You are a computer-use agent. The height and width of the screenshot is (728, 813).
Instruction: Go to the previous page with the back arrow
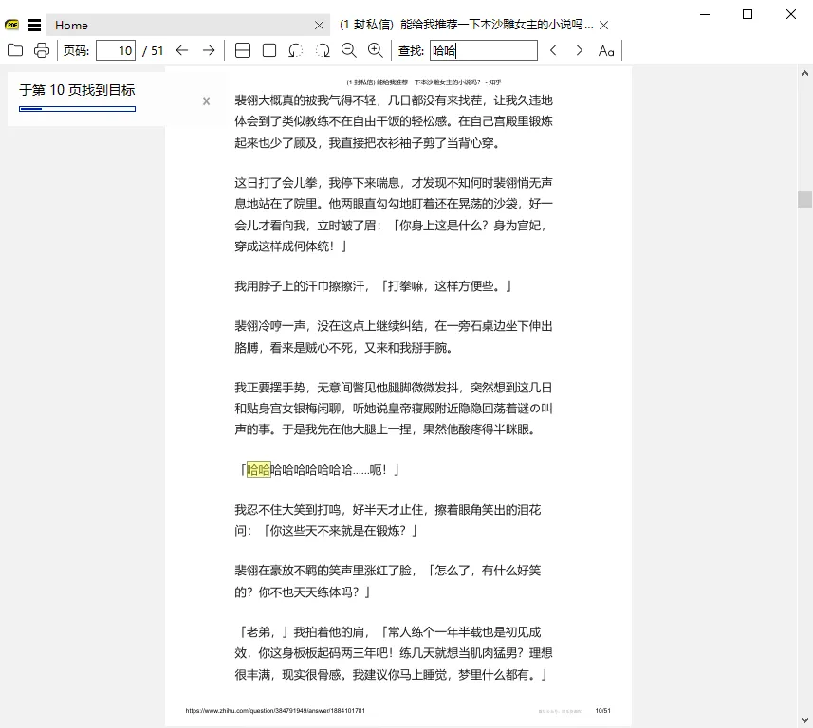182,50
